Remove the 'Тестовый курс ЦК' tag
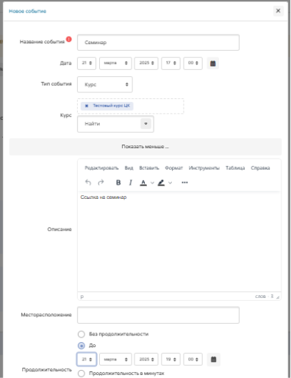Image resolution: width=291 pixels, height=378 pixels. pyautogui.click(x=87, y=106)
